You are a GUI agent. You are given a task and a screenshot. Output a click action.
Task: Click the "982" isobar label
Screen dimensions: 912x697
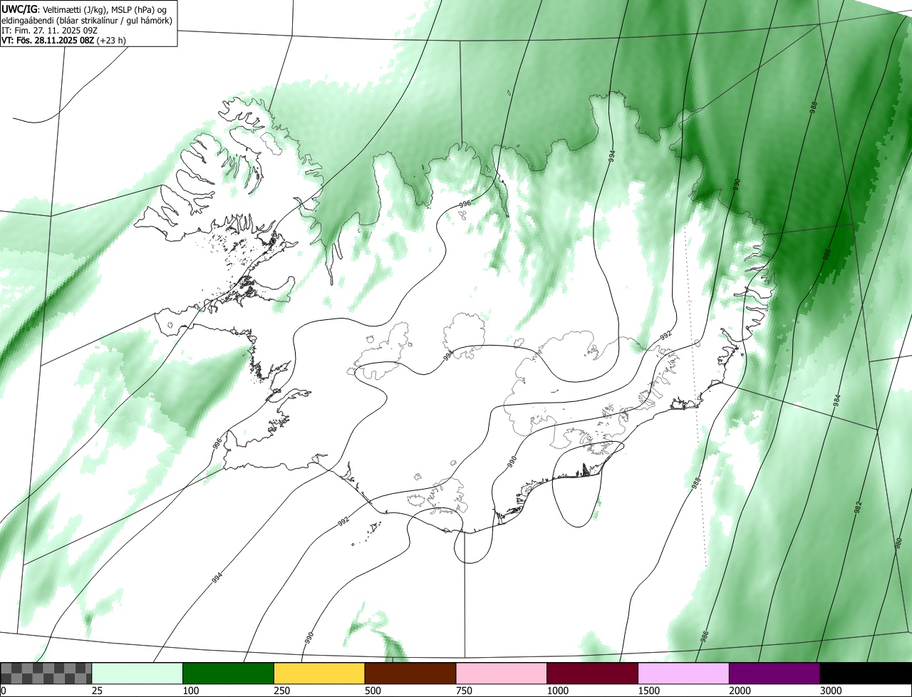click(x=858, y=507)
